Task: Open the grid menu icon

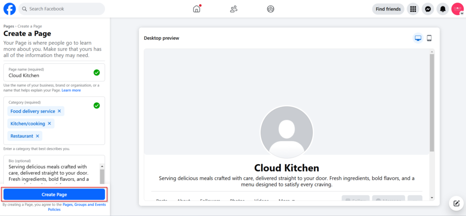Action: [x=413, y=9]
